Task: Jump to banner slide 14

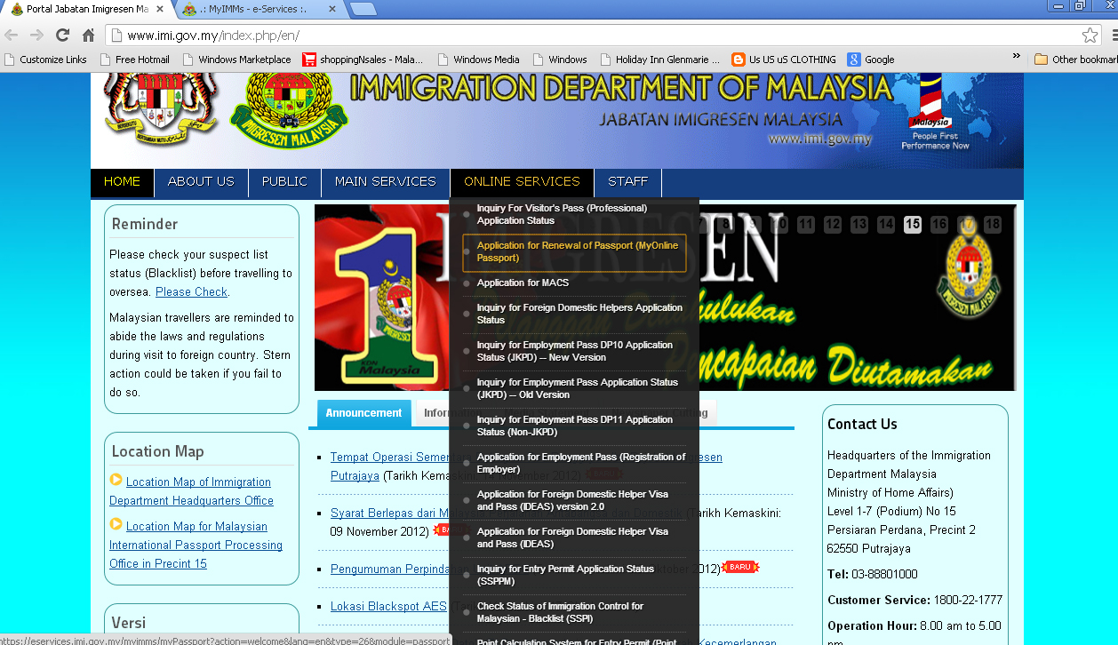Action: pos(886,225)
